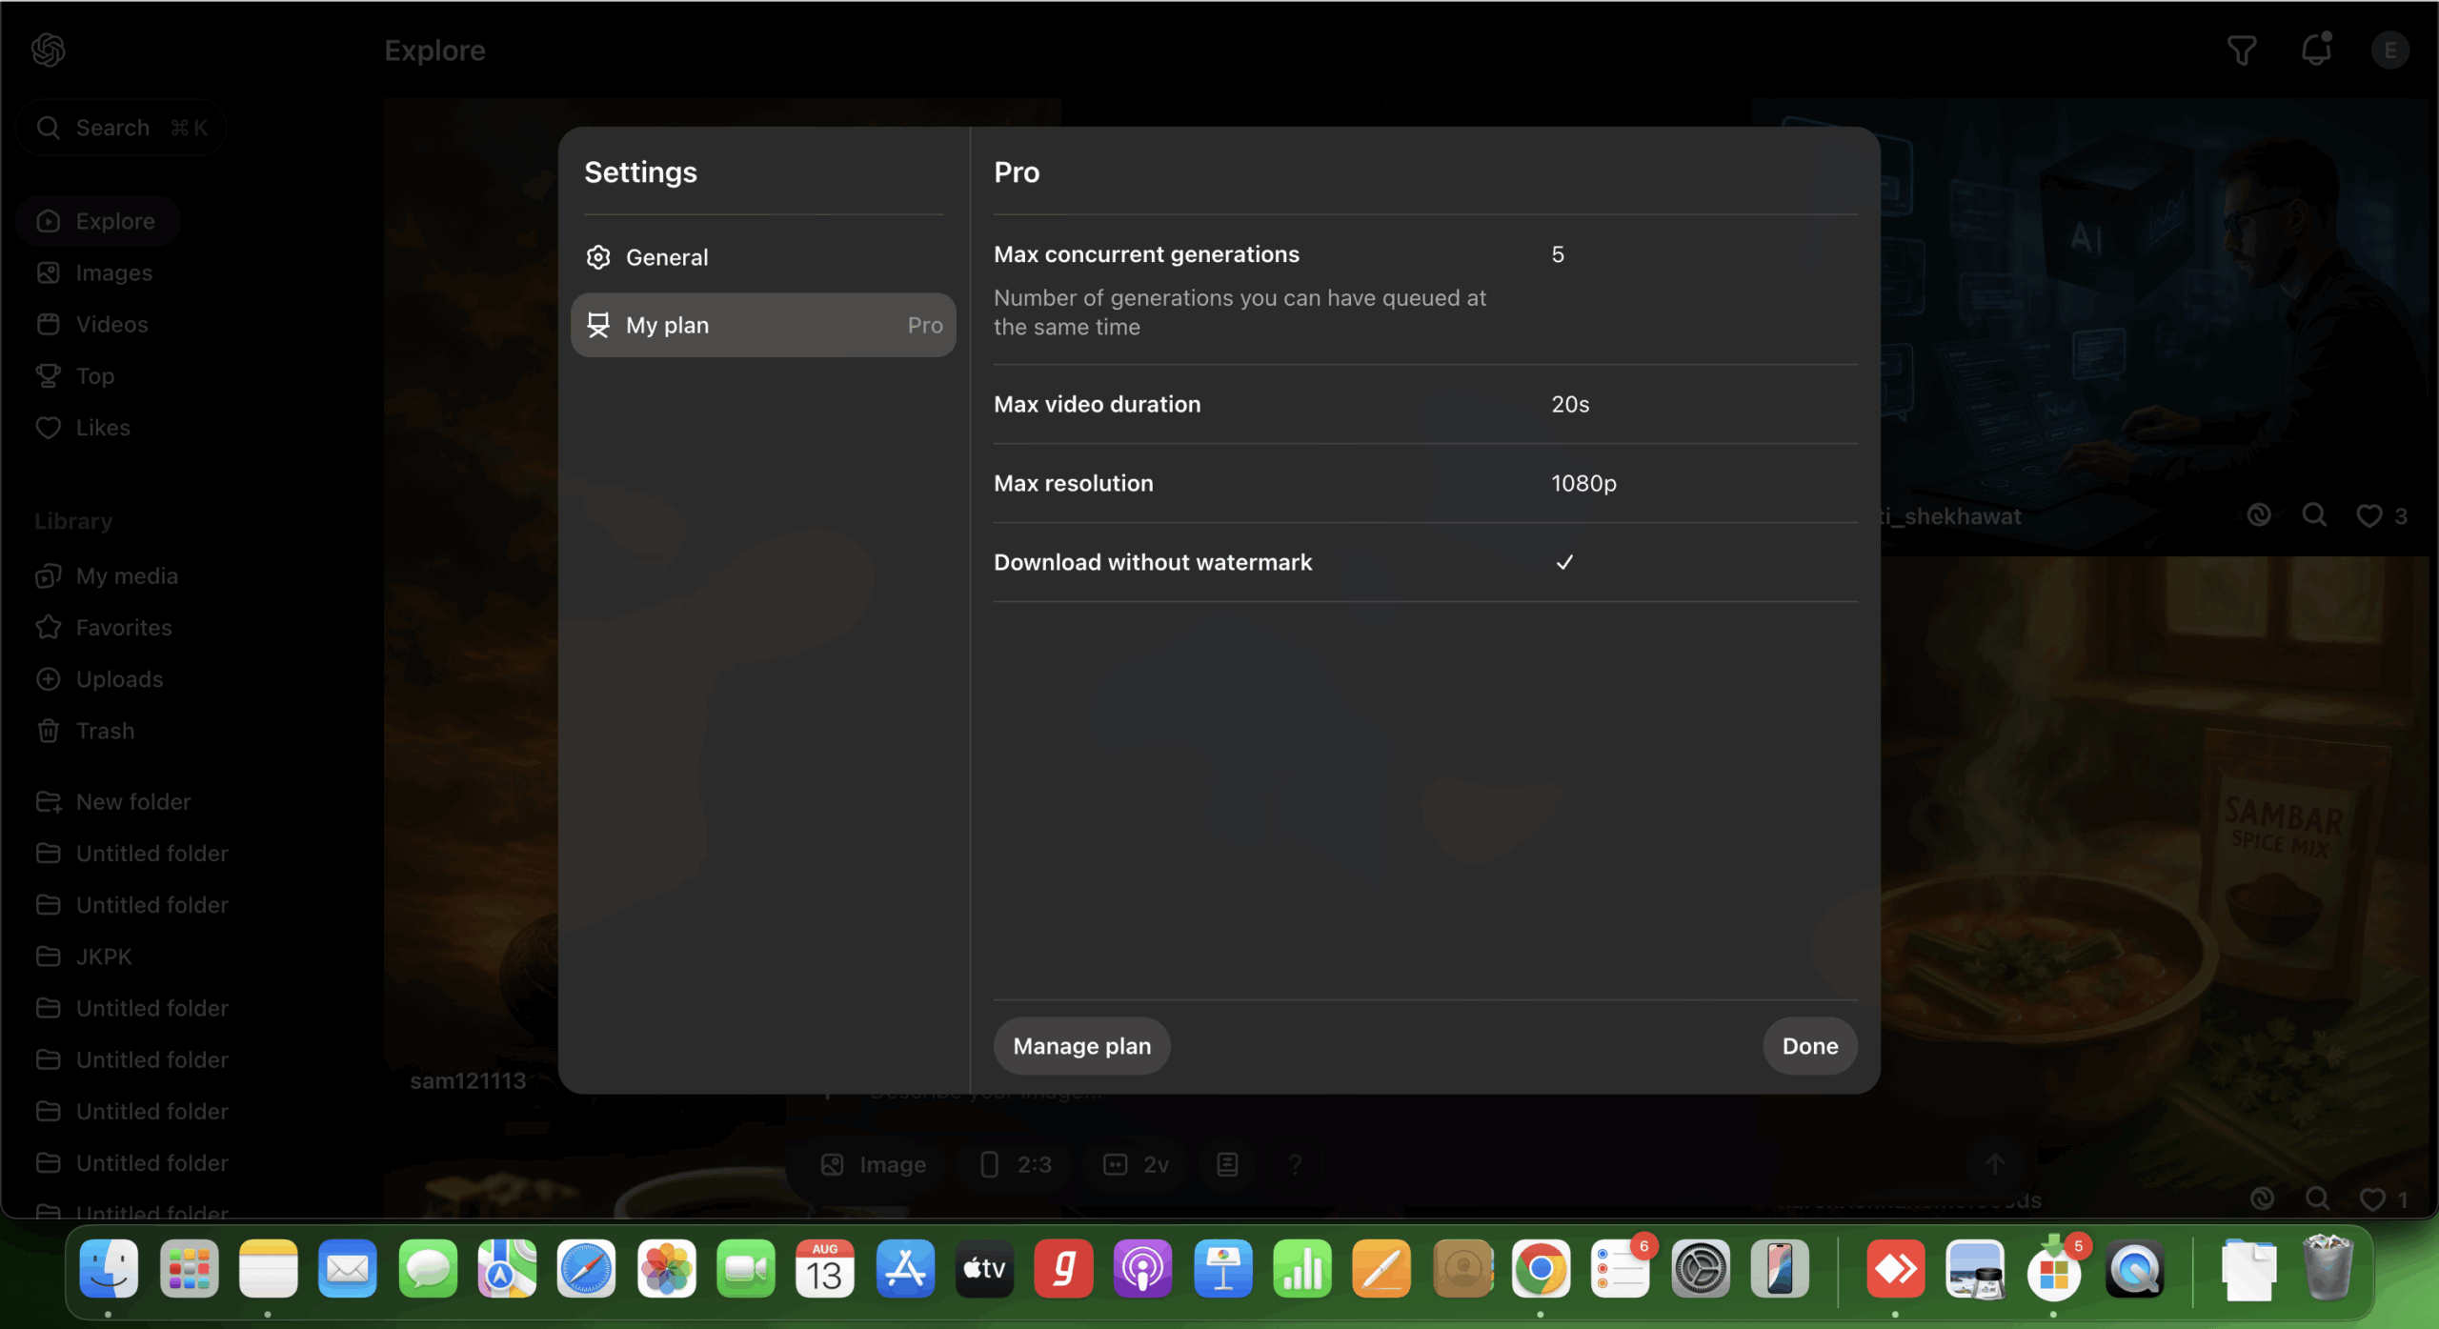This screenshot has height=1329, width=2439.
Task: Click the Search field in sidebar
Action: [121, 128]
